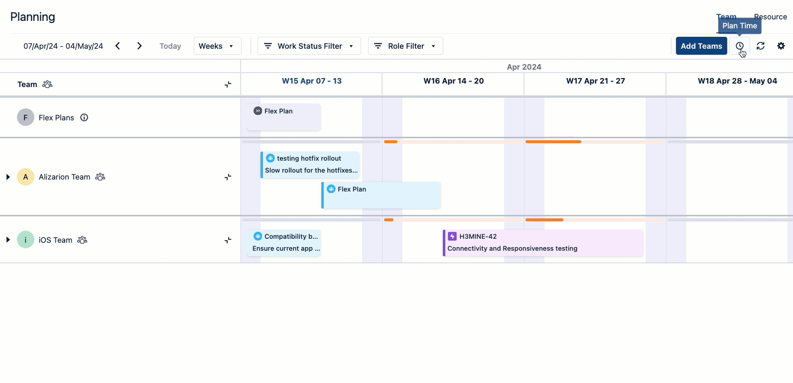Click the people icon next to Alizarion Team
Screen dimensions: 793x383
pyautogui.click(x=100, y=177)
